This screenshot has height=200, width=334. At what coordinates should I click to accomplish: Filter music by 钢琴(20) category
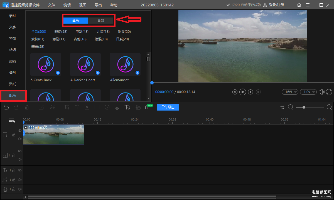124,32
